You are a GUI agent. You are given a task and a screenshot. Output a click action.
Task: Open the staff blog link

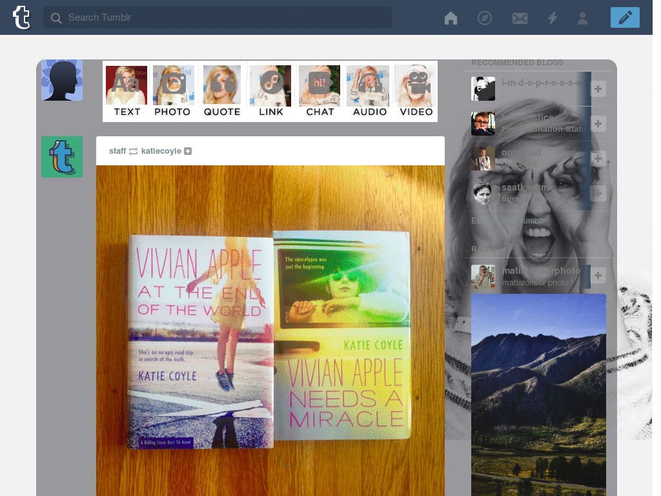click(117, 151)
